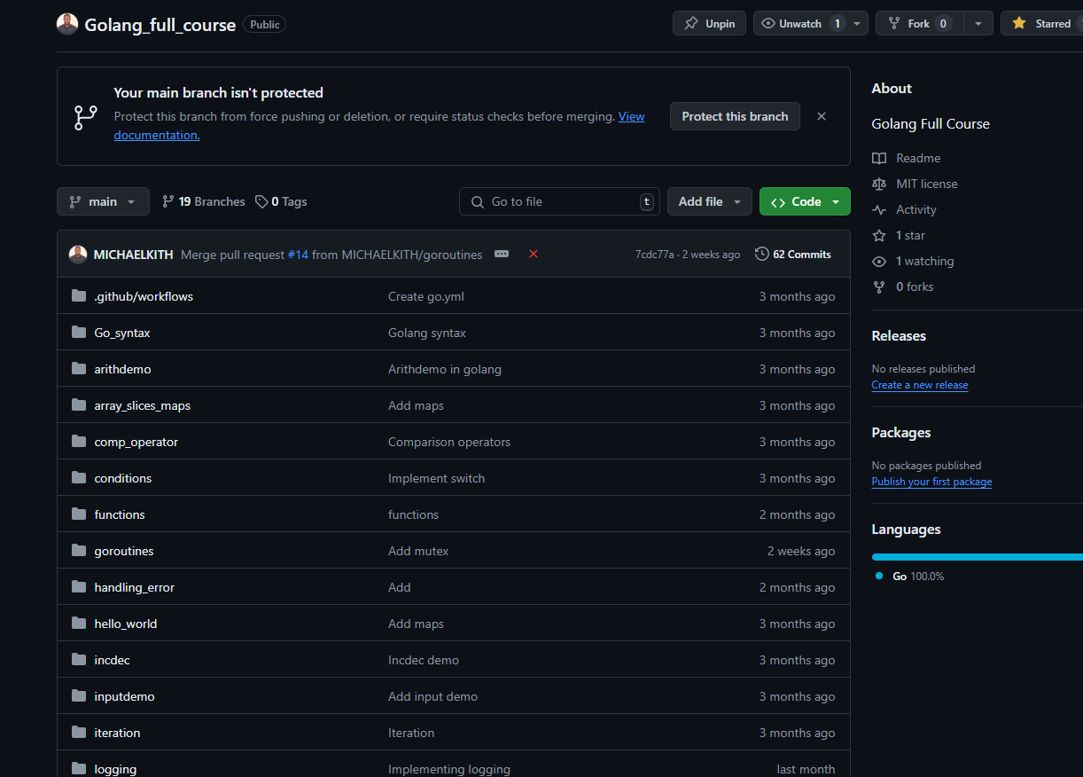Screen dimensions: 1083x777
Task: Open the Golang_full_course repository title
Action: coord(160,25)
